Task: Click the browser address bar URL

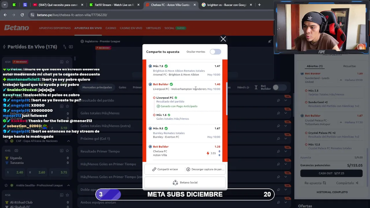Action: [72, 15]
